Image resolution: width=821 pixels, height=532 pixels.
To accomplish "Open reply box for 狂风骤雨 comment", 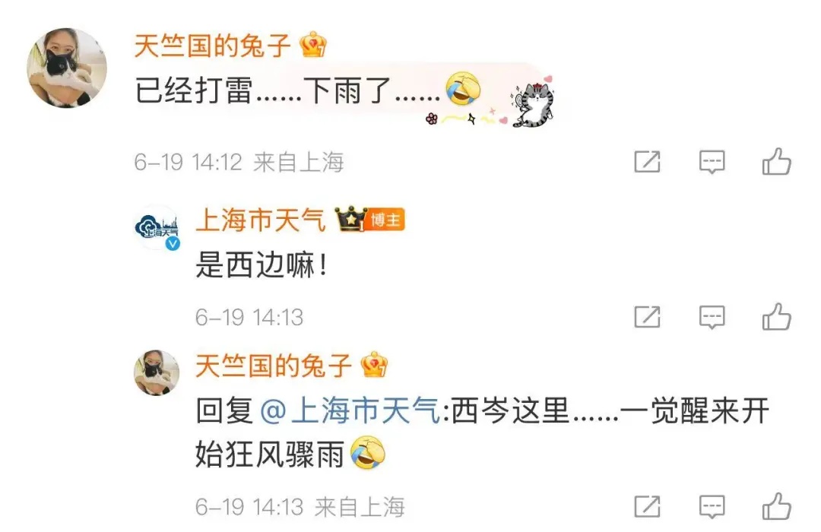I will tap(712, 507).
